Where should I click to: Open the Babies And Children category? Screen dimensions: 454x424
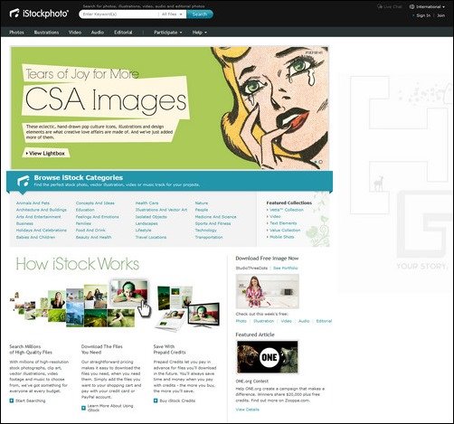pos(35,237)
